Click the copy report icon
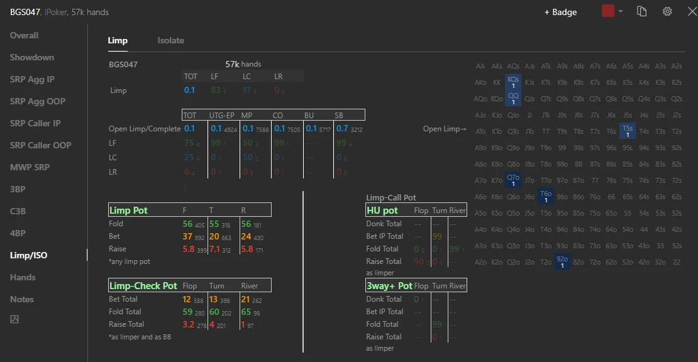This screenshot has width=698, height=362. click(641, 11)
